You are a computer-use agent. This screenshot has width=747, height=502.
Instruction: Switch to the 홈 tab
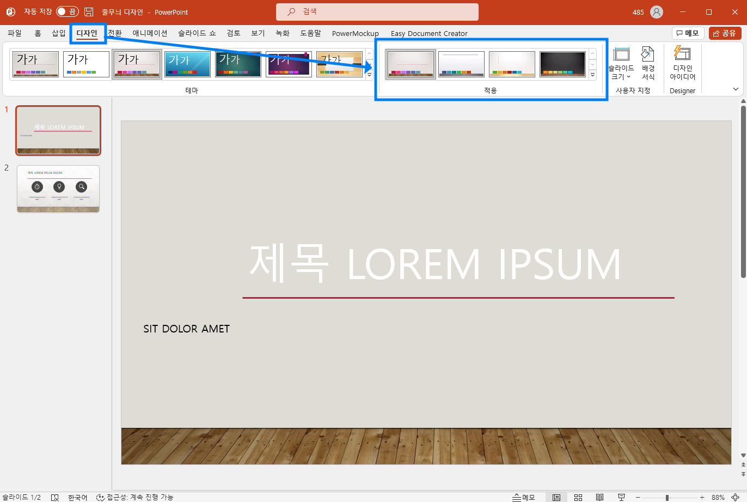(x=38, y=33)
